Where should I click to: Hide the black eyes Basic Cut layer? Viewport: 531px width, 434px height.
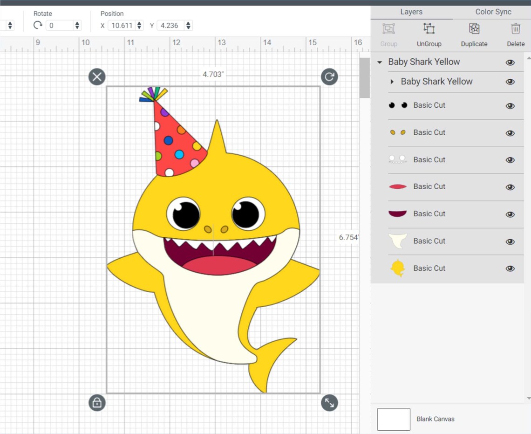(x=510, y=106)
